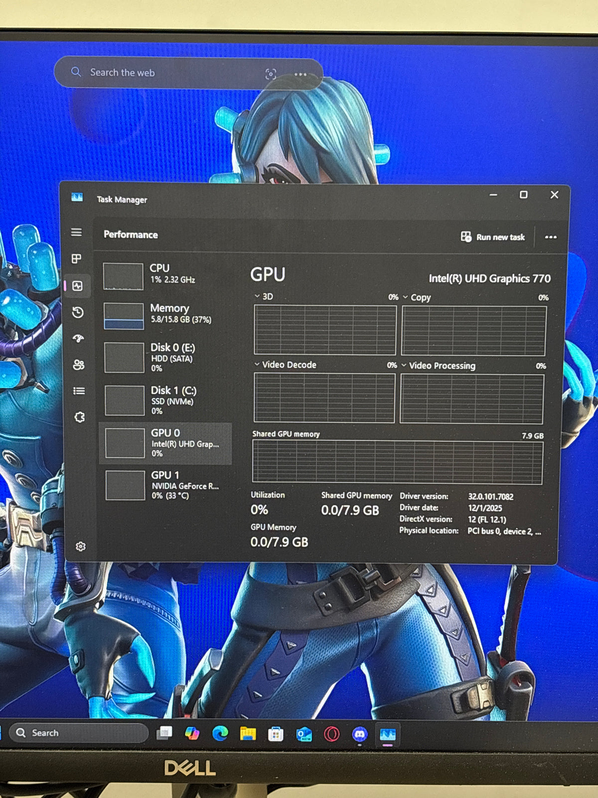
Task: Open Microsoft Store from the taskbar
Action: click(276, 734)
